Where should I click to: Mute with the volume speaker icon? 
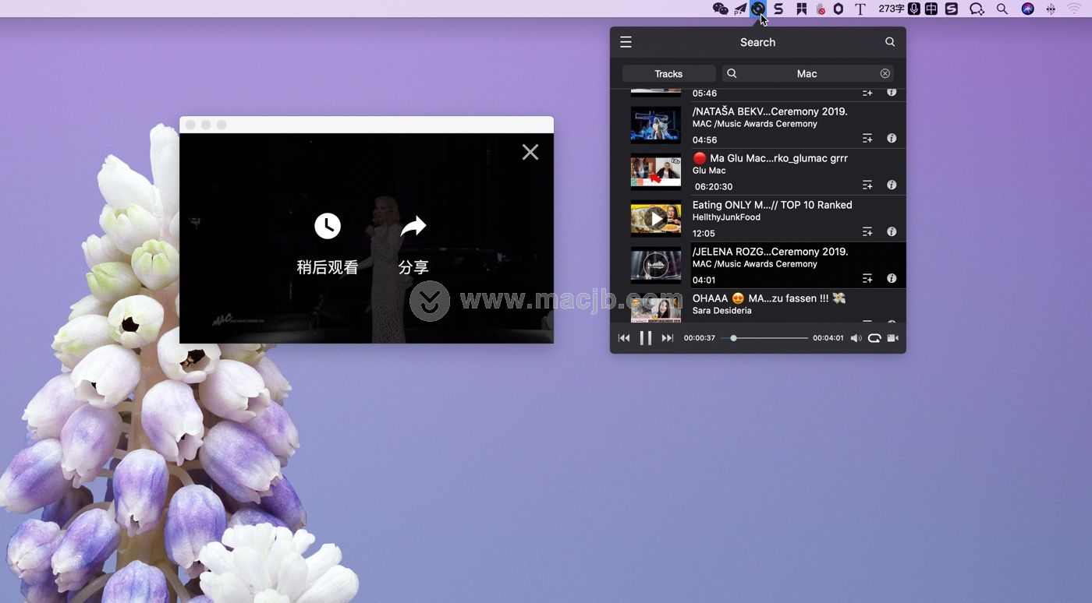(856, 338)
